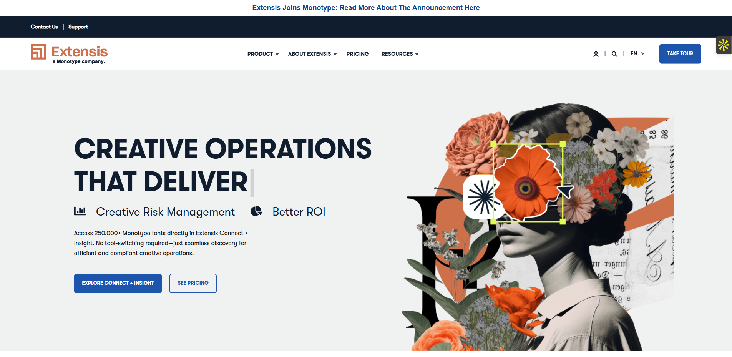The width and height of the screenshot is (732, 357).
Task: Go to the PRICING page
Action: 358,54
